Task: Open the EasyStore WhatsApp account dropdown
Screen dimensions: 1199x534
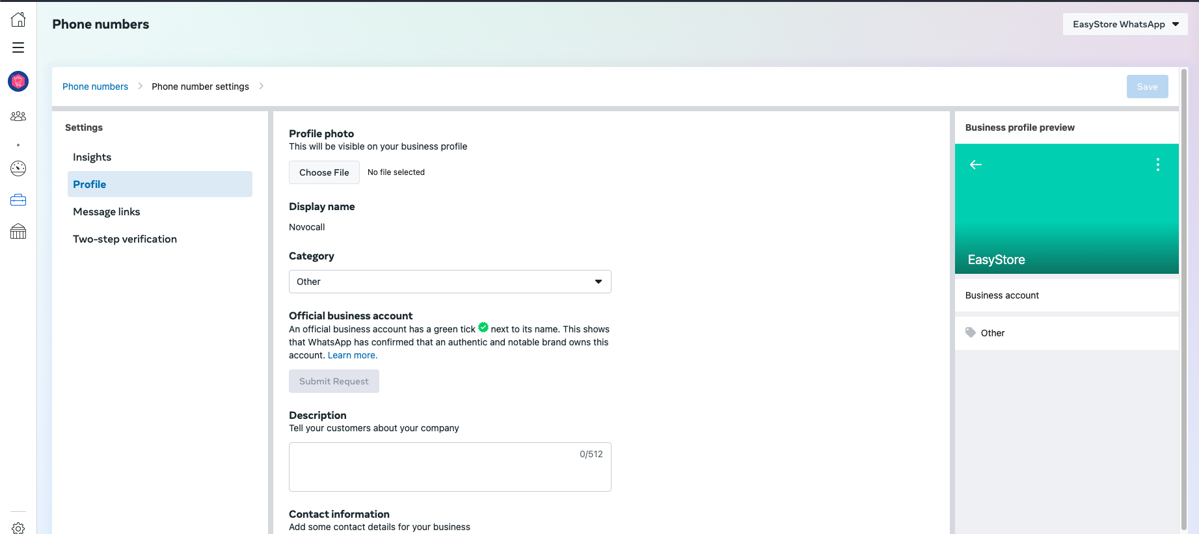Action: tap(1125, 24)
